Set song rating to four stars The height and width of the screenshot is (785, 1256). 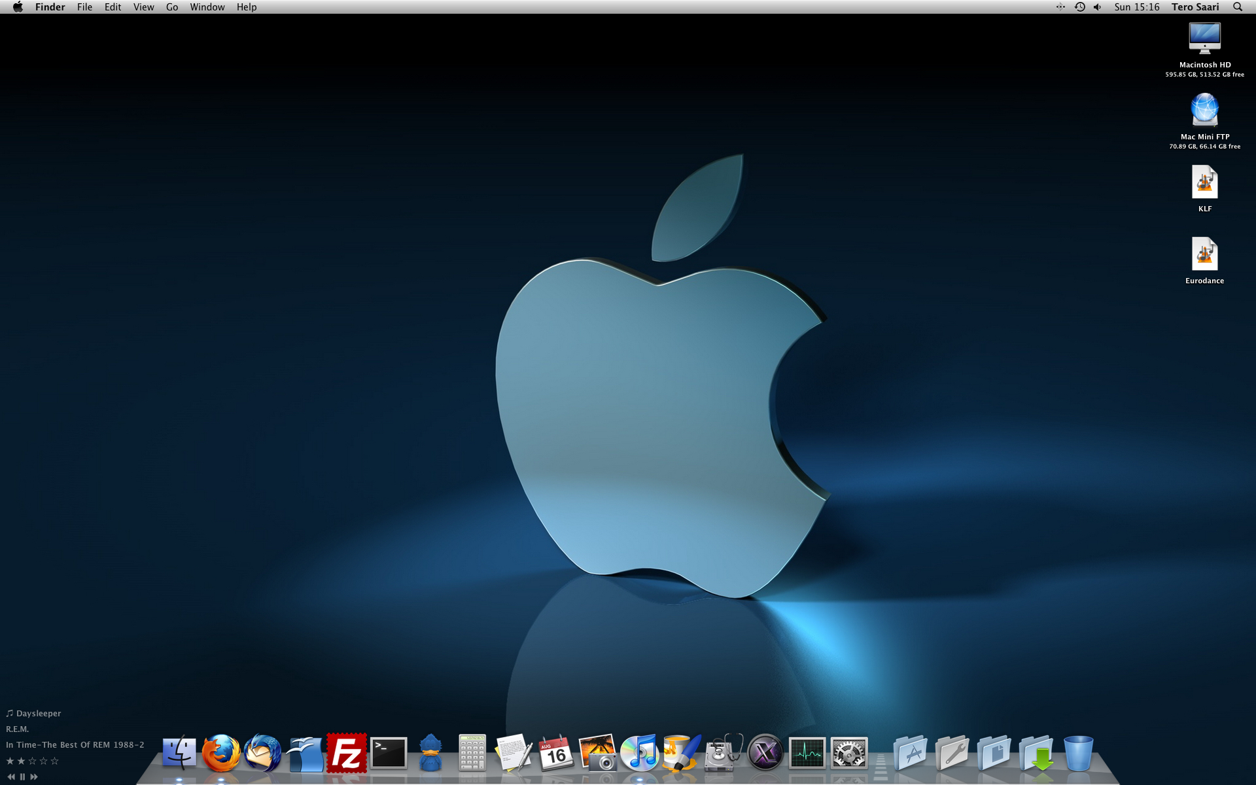pos(43,761)
